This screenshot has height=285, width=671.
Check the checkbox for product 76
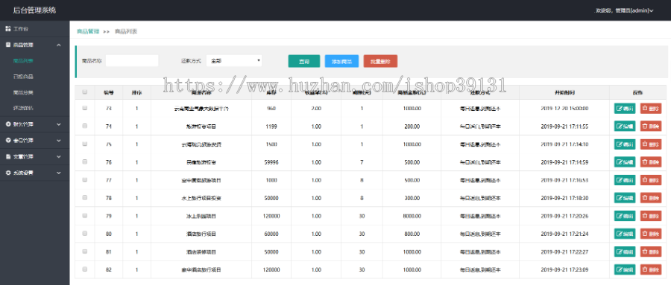coord(85,162)
